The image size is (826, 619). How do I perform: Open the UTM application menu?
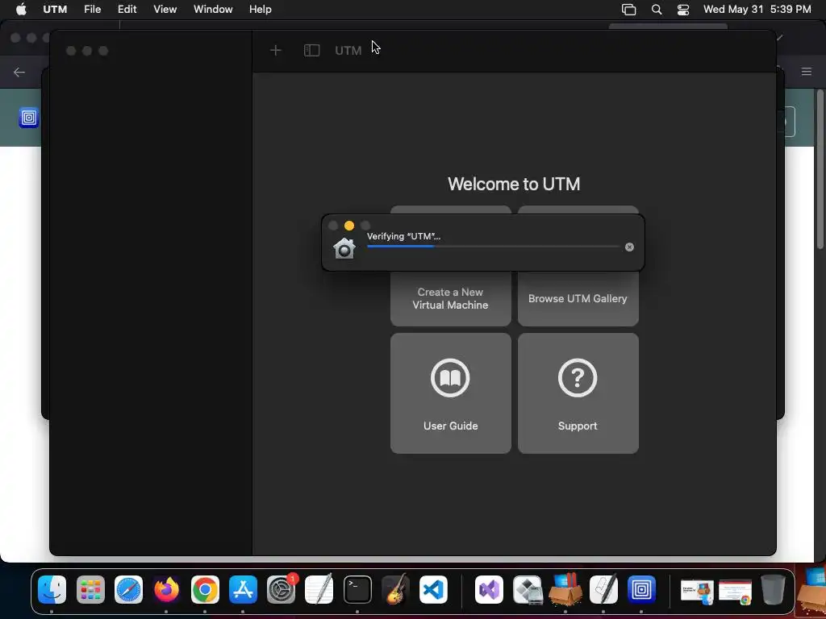(x=55, y=10)
